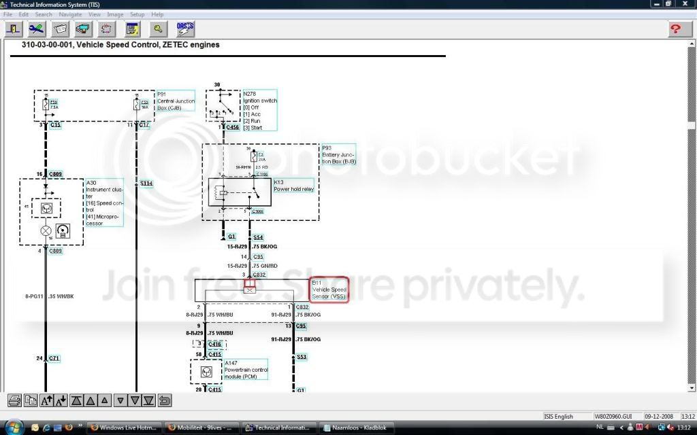Image resolution: width=697 pixels, height=435 pixels.
Task: Jump to bottom of document arrow
Action: (x=149, y=400)
